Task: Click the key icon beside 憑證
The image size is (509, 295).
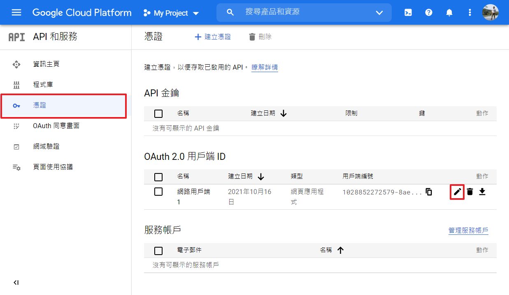Action: pyautogui.click(x=16, y=106)
